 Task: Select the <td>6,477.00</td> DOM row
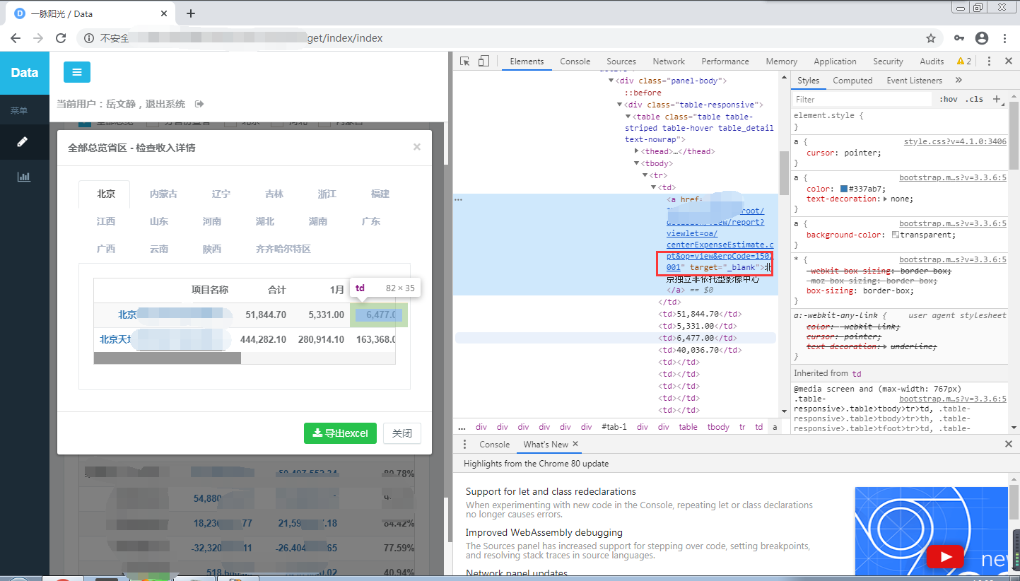tap(615, 339)
